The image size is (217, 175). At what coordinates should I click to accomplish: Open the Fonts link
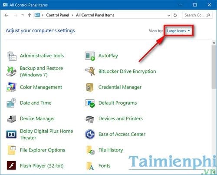click(105, 166)
